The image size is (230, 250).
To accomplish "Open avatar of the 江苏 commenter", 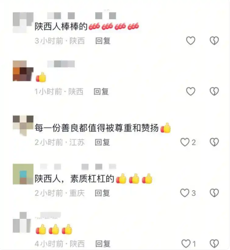I will pyautogui.click(x=23, y=125).
